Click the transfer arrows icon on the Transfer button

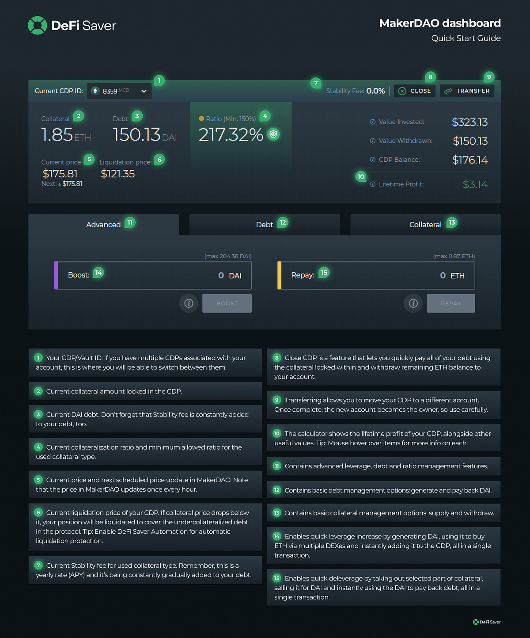pyautogui.click(x=447, y=91)
